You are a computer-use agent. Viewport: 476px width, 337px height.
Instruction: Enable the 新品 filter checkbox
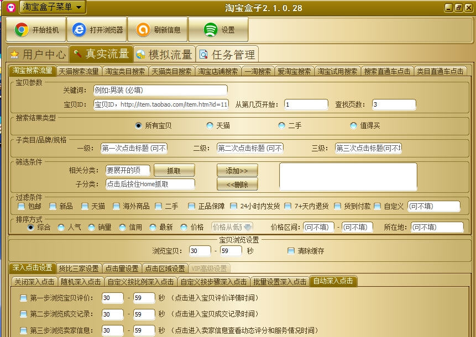[53, 207]
